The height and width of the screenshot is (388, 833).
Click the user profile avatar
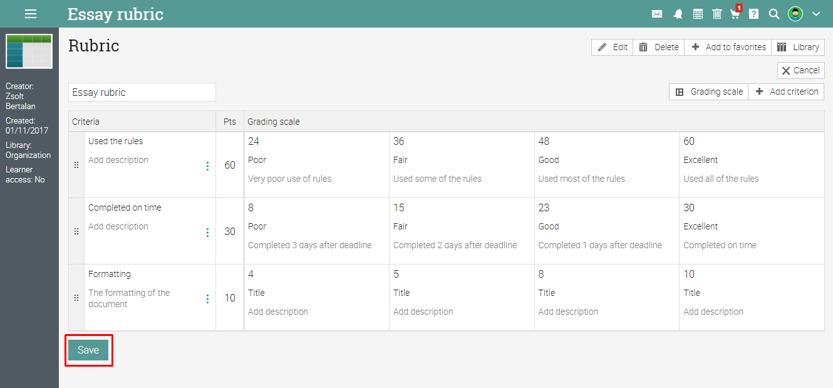(x=795, y=14)
